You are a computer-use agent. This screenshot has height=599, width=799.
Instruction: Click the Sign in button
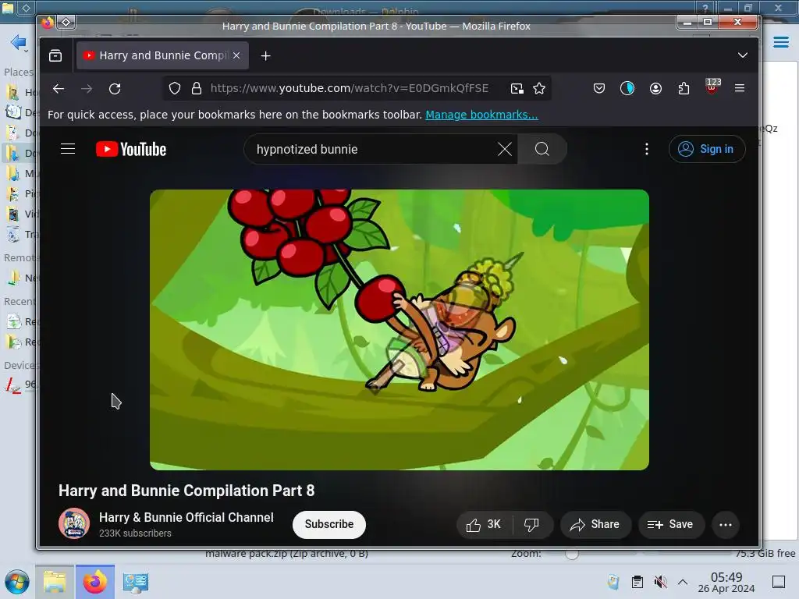coord(707,149)
